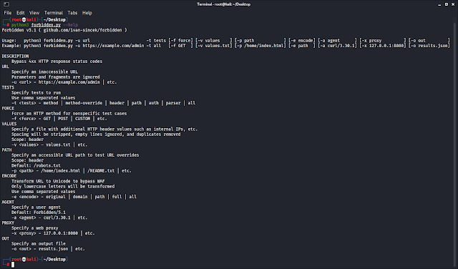Click the skull icon in top prompt

tap(24, 20)
